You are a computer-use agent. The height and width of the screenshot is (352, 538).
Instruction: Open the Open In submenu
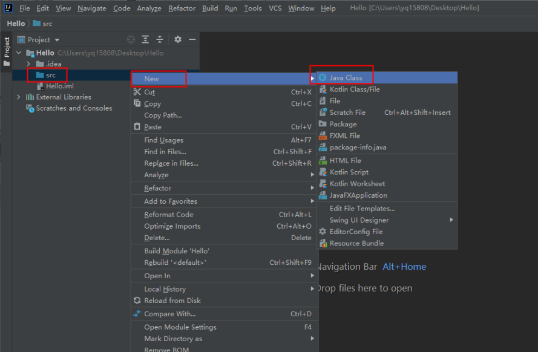225,276
